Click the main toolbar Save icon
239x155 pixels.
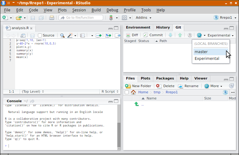point(33,18)
